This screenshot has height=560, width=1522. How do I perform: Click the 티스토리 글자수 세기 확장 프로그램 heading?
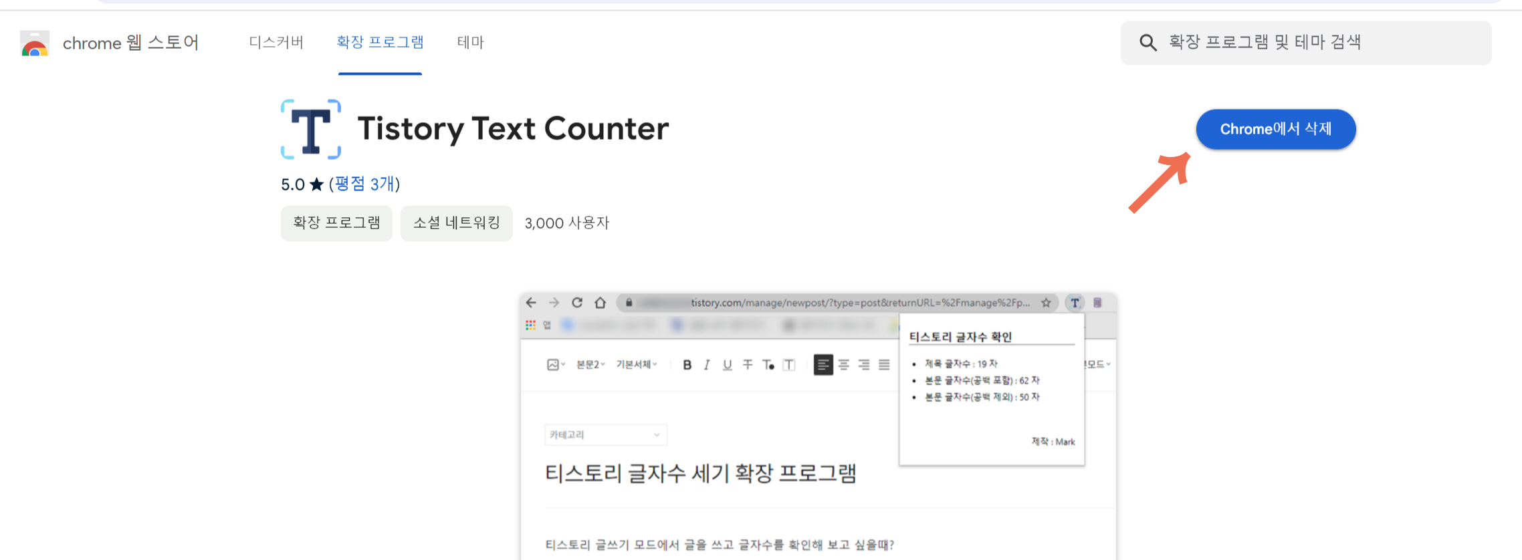(701, 473)
